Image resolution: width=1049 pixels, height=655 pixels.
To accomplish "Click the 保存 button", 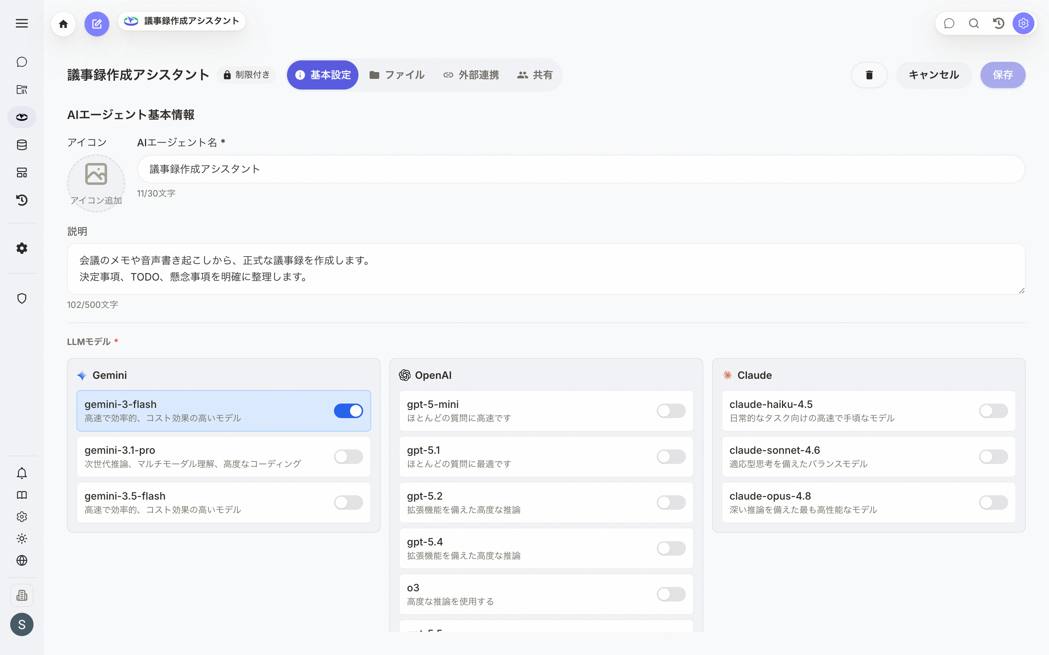I will 1003,75.
